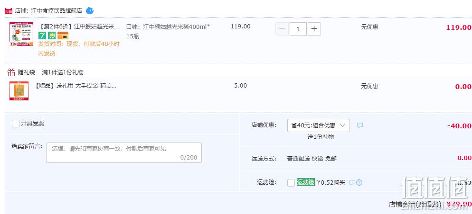This screenshot has width=472, height=214.
Task: Click the gift price 5.00
Action: (241, 86)
